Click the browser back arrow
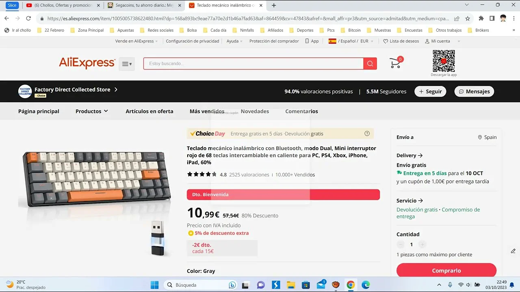The width and height of the screenshot is (520, 292). pyautogui.click(x=6, y=18)
